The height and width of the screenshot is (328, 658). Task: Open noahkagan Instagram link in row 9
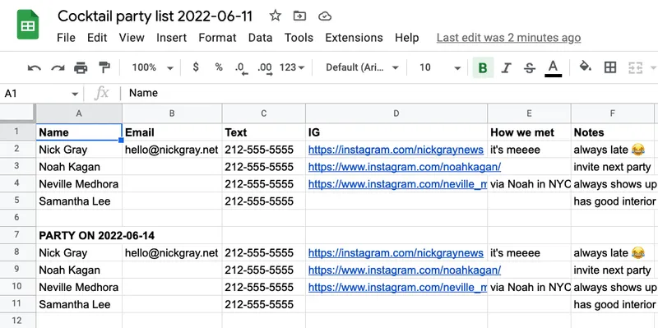pos(405,270)
